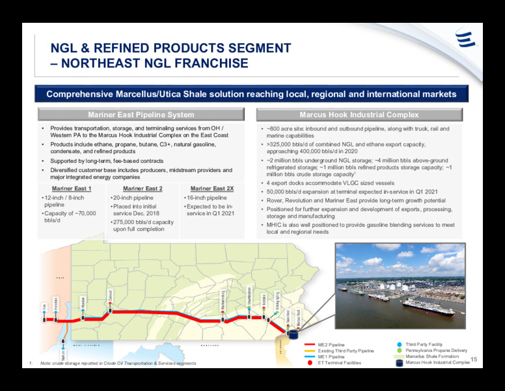Click the red ME2 Pipeline legend line
Screen dimensions: 505x391
coord(310,345)
